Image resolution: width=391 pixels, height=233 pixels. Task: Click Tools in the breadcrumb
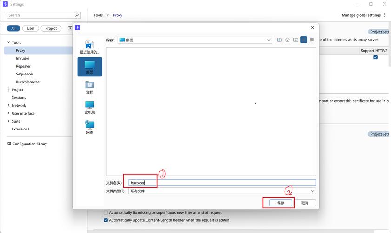98,15
